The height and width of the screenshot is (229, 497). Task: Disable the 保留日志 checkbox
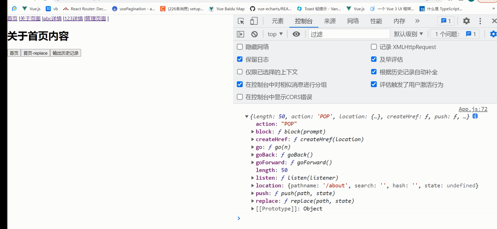[240, 59]
